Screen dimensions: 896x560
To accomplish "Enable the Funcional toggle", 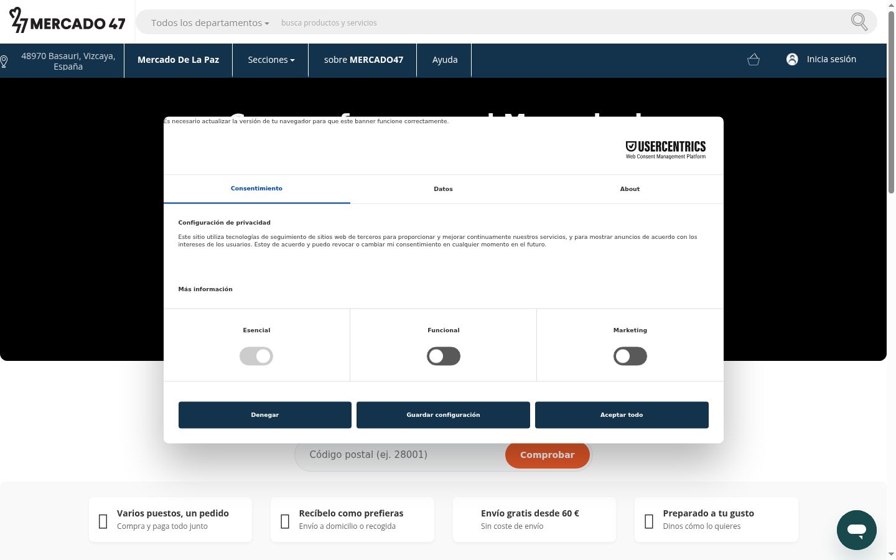I will pyautogui.click(x=444, y=356).
